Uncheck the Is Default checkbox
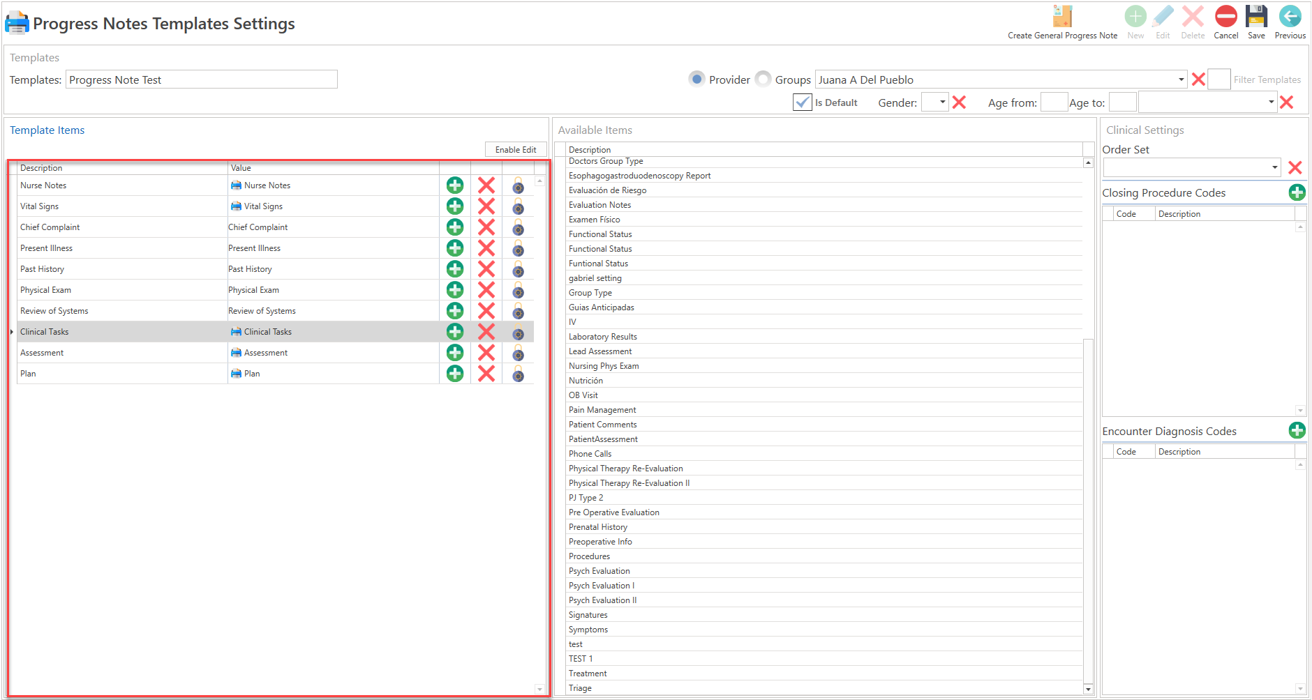Screen dimensions: 1312x700 [x=803, y=102]
